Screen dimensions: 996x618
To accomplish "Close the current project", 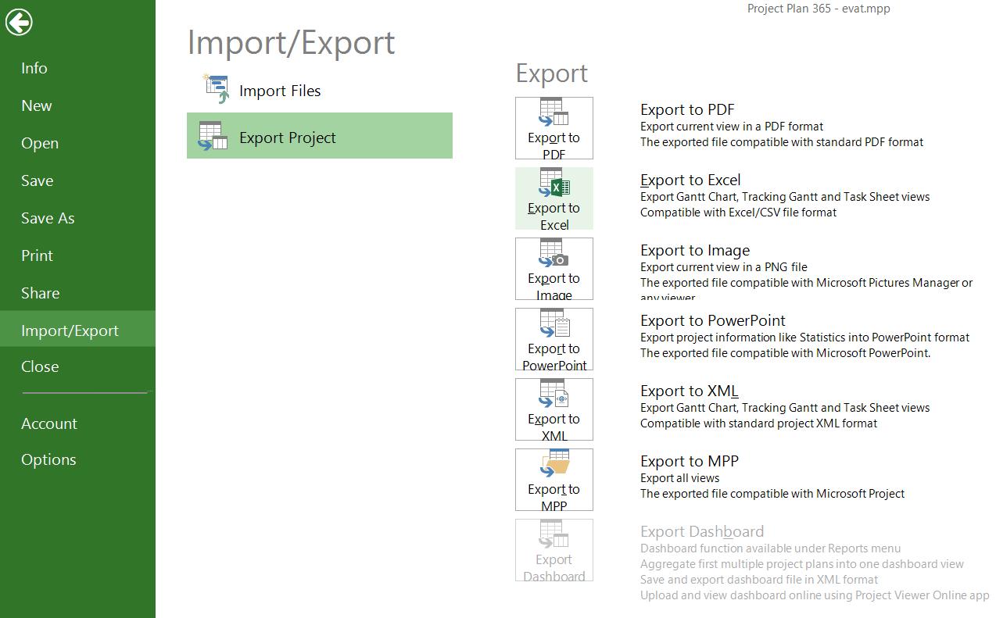I will point(39,366).
